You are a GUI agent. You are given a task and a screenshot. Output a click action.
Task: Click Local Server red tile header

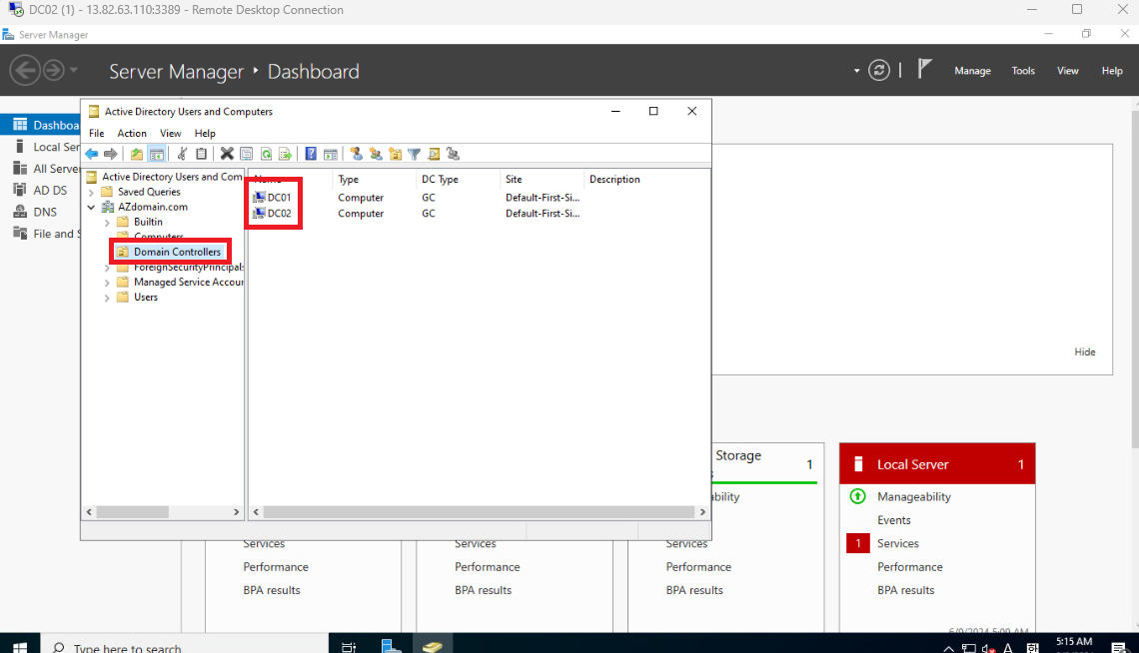(937, 464)
